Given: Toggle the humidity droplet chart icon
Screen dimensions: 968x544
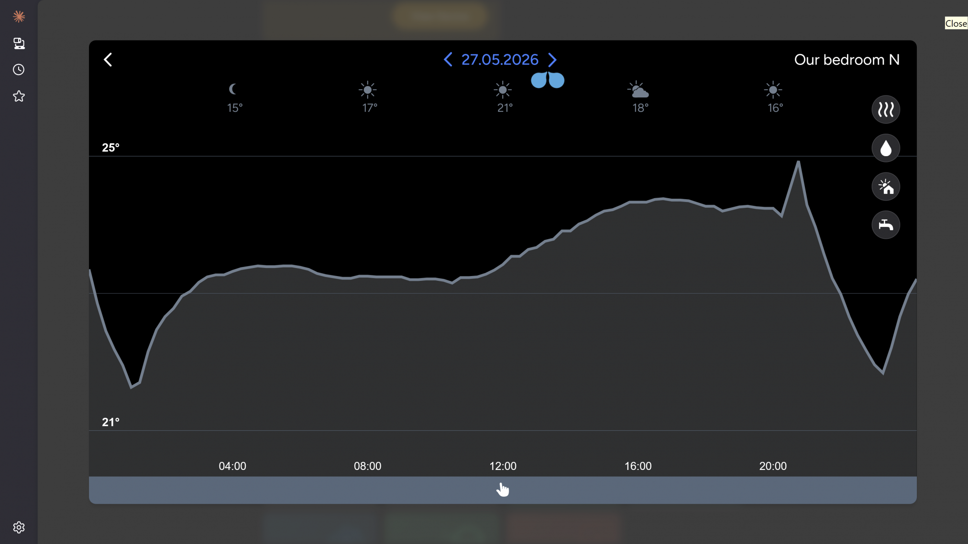Looking at the screenshot, I should point(886,148).
